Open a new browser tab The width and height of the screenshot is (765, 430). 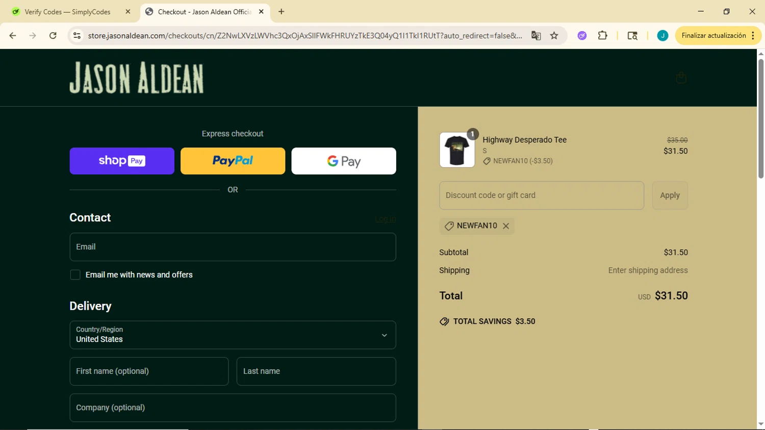282,12
